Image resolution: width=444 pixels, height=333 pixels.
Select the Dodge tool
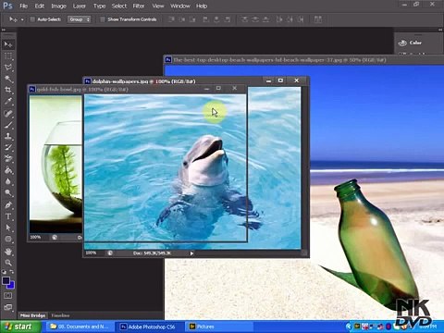click(x=8, y=193)
